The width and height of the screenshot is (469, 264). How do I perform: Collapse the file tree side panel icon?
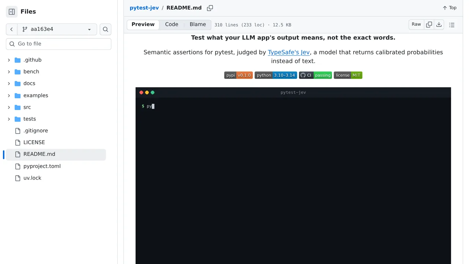click(12, 12)
